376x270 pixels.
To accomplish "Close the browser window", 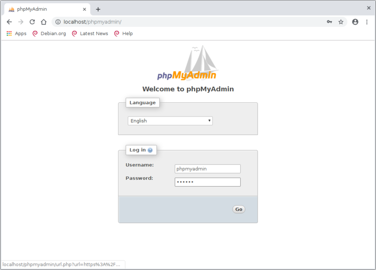I will point(368,8).
